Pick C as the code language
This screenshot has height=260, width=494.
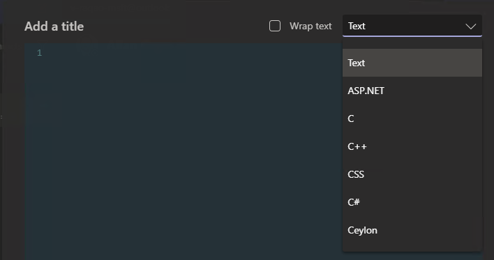tap(412, 118)
